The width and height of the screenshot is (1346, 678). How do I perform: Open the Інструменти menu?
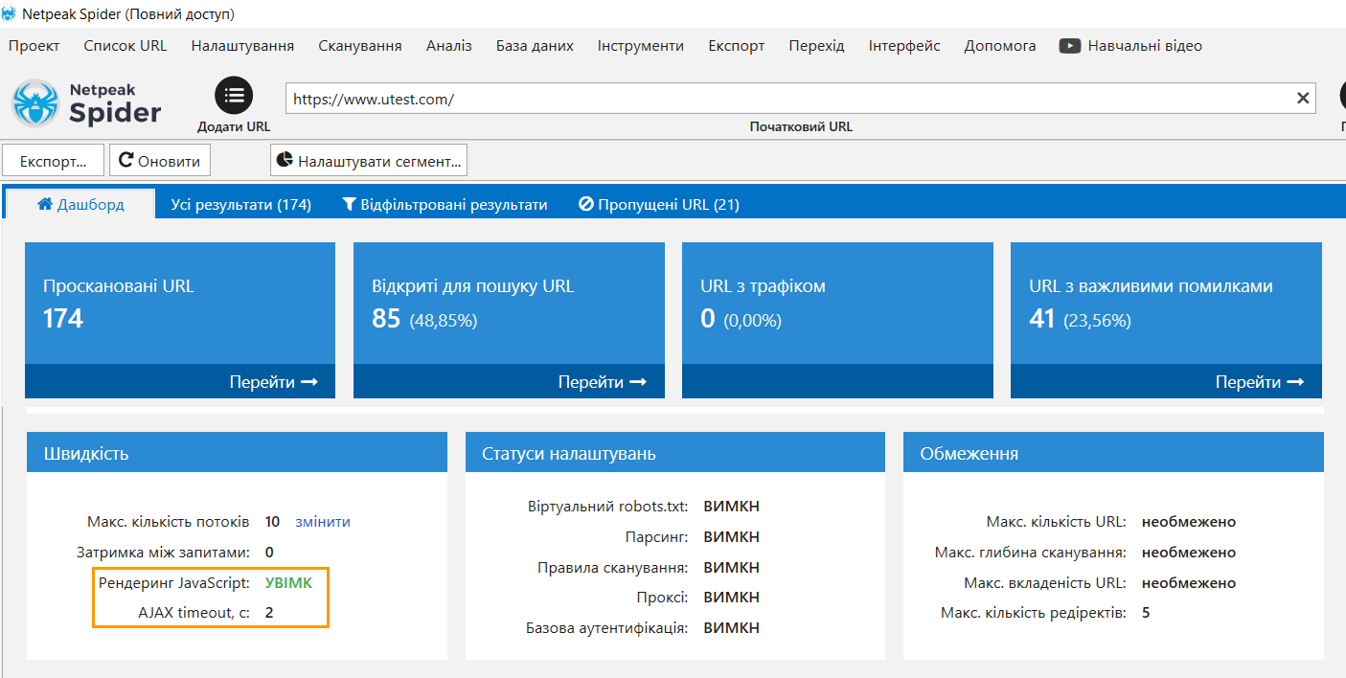click(641, 46)
